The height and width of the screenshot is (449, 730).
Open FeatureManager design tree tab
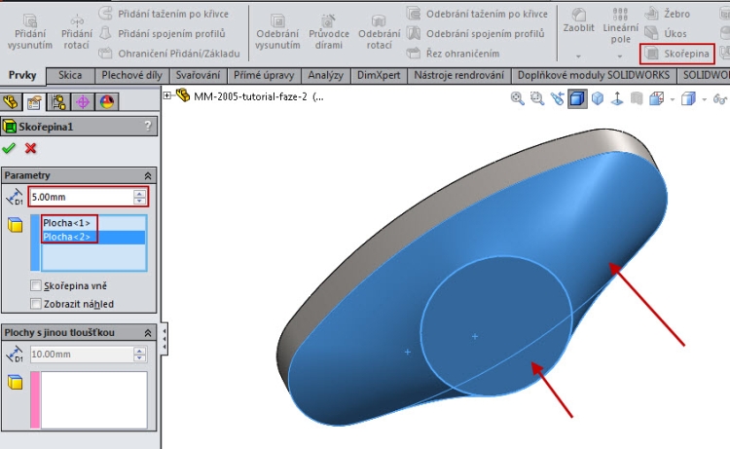pos(11,101)
